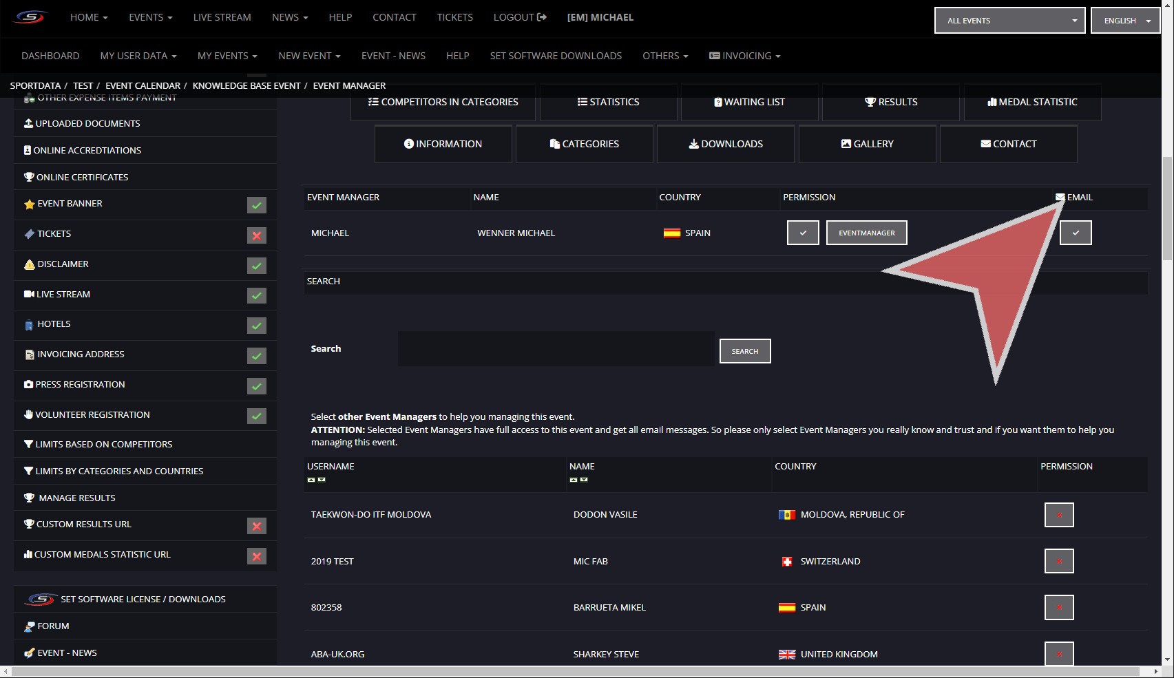1174x678 pixels.
Task: Click the event manager search input field
Action: point(556,348)
